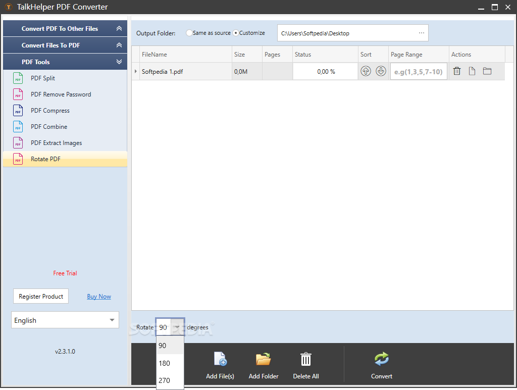
Task: Toggle the Rotate degrees dropdown arrow
Action: [x=177, y=327]
